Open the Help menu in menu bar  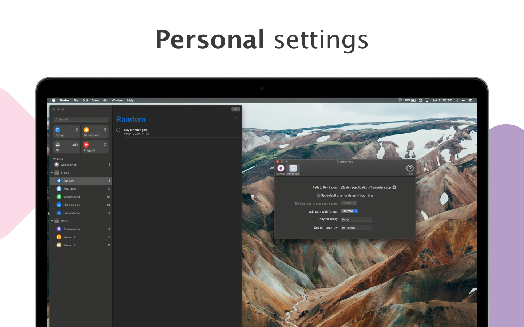pyautogui.click(x=131, y=100)
